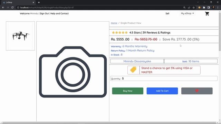The height and width of the screenshot is (124, 221).
Task: Open new browser tab
Action: 39,2
